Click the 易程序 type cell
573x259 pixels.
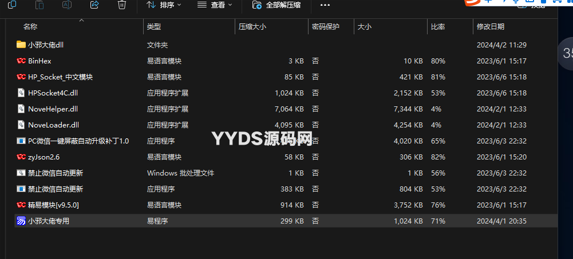[157, 221]
